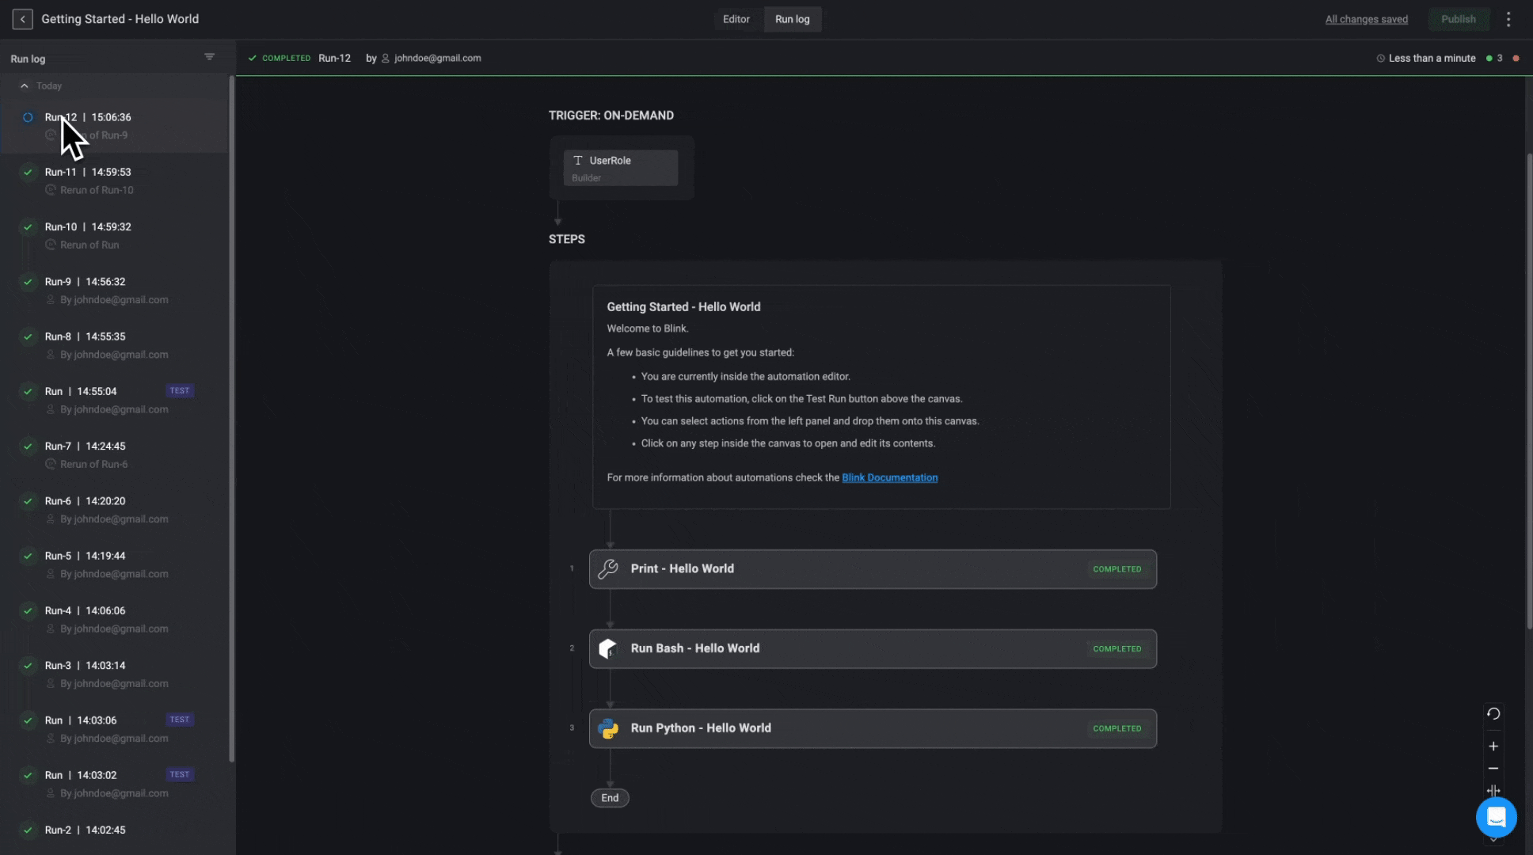Click the filter icon in the Run log panel
The height and width of the screenshot is (855, 1533).
click(x=208, y=57)
